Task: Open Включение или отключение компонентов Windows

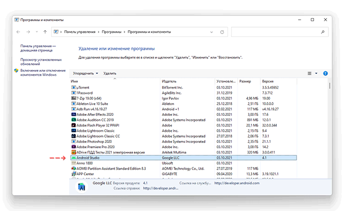Action: pyautogui.click(x=43, y=72)
